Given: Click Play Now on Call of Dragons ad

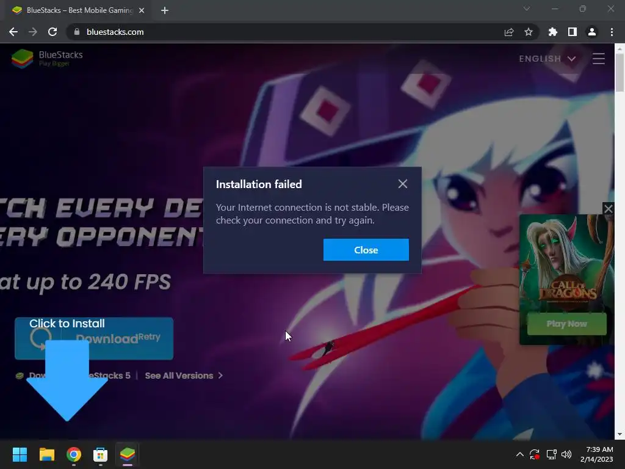Looking at the screenshot, I should pyautogui.click(x=566, y=324).
